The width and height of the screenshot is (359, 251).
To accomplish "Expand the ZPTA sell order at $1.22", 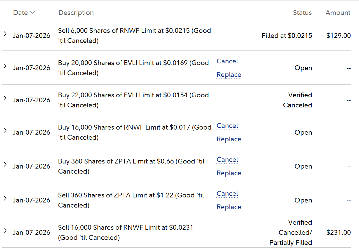I will click(x=5, y=199).
